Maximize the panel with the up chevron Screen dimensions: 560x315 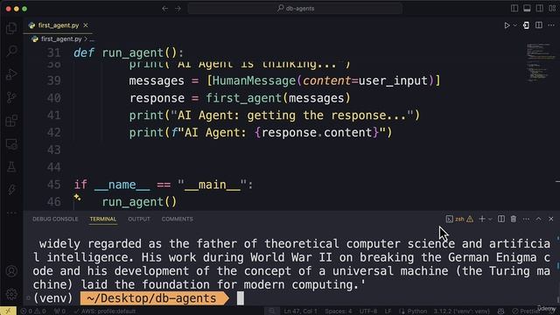click(539, 219)
